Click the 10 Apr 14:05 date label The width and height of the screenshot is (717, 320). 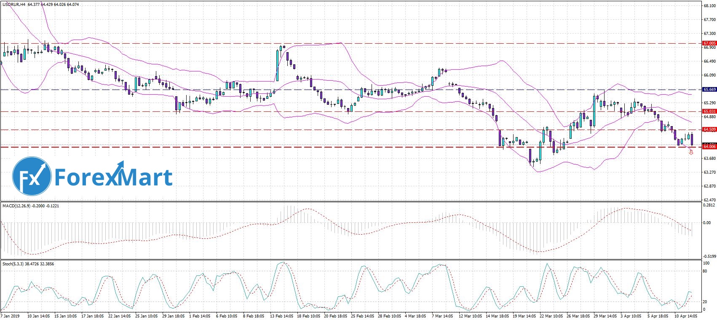686,316
